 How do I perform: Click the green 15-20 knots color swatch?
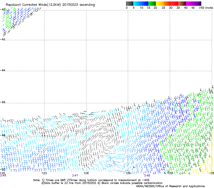click(x=152, y=3)
